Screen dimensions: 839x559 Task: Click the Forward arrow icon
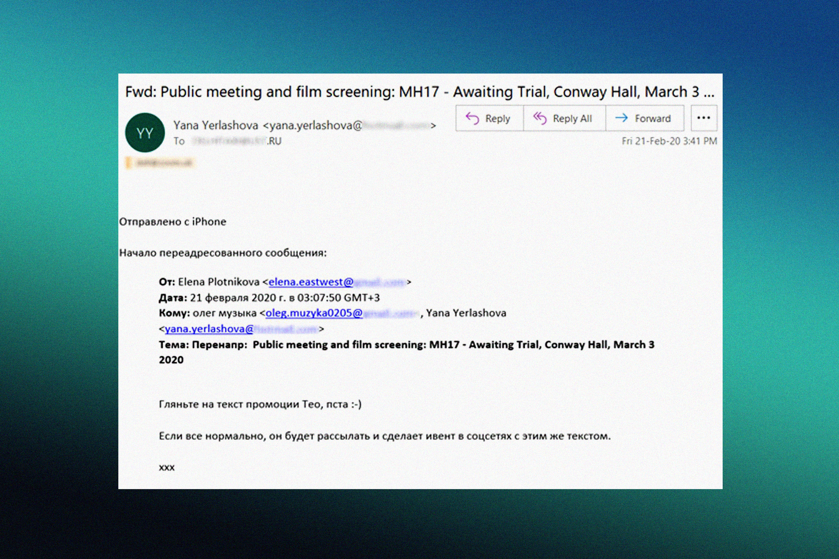coord(621,118)
